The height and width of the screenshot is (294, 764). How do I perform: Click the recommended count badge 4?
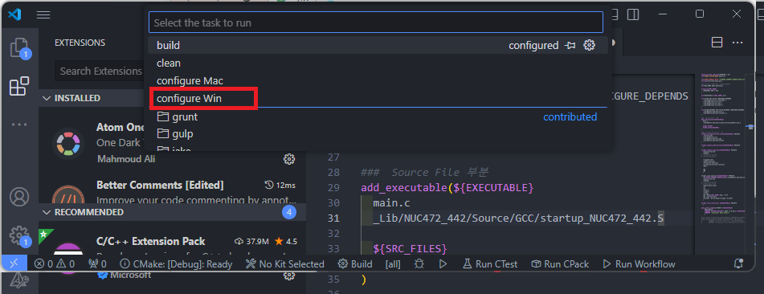289,212
